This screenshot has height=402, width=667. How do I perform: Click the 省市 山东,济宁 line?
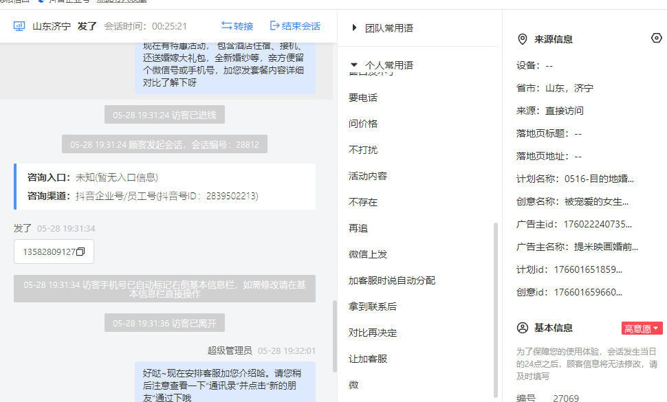(x=555, y=88)
